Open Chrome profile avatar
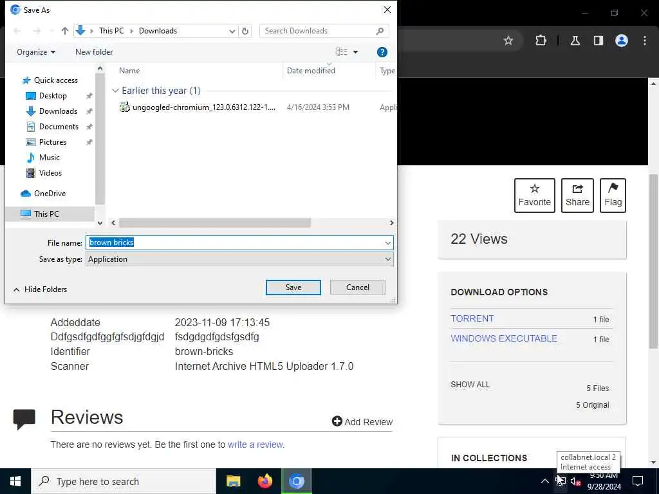Screen dimensions: 659x494 click(x=622, y=41)
